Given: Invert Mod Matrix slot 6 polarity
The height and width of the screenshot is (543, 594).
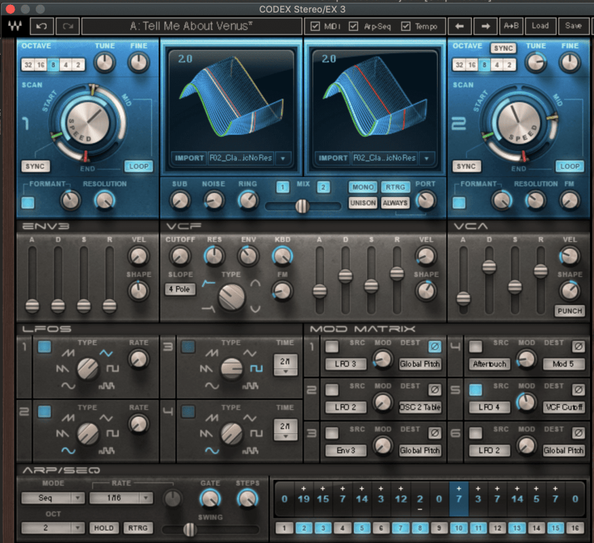Looking at the screenshot, I should [578, 433].
